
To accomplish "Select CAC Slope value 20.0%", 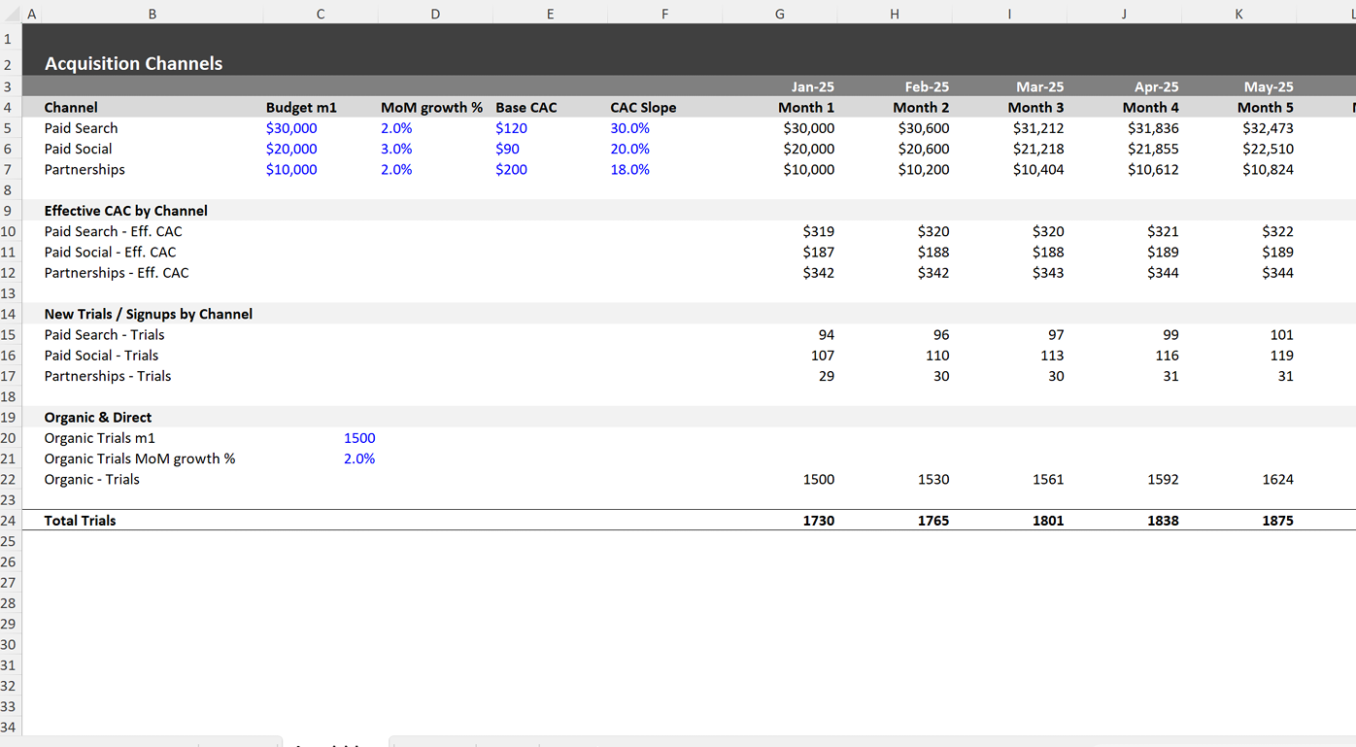I will [x=629, y=149].
